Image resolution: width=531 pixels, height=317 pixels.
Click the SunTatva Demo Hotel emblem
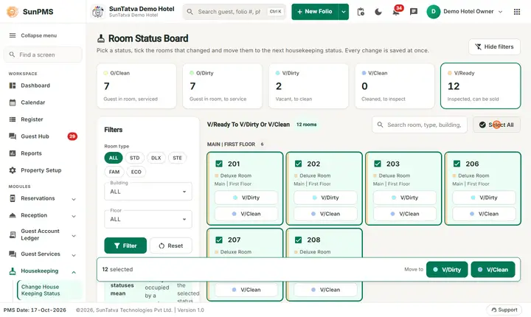(98, 12)
